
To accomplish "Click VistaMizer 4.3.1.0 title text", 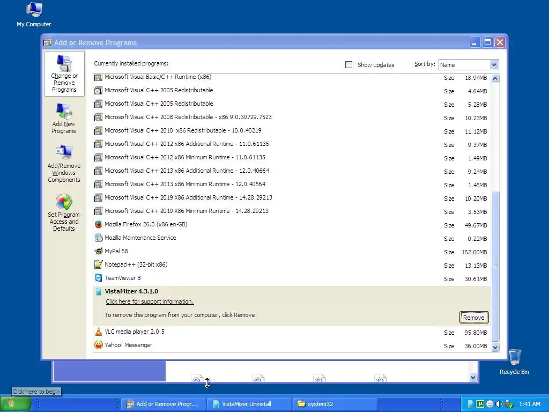I will coord(131,291).
